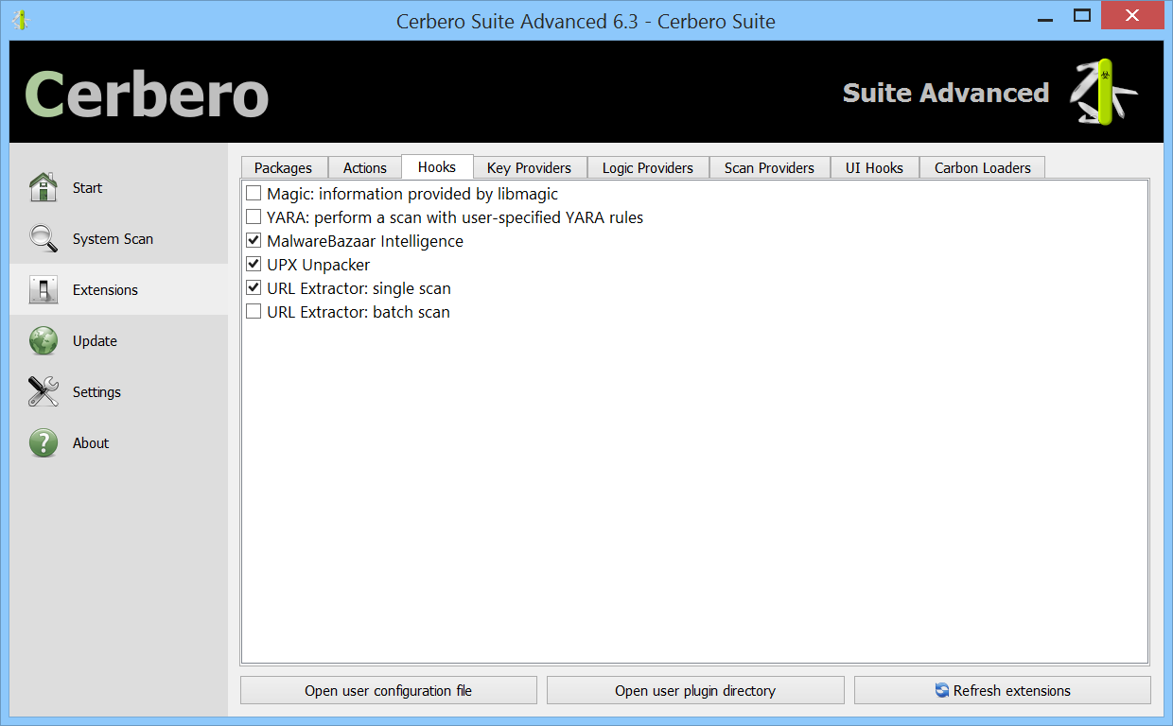Check URL Extractor batch scan checkbox
The width and height of the screenshot is (1173, 726).
point(254,312)
